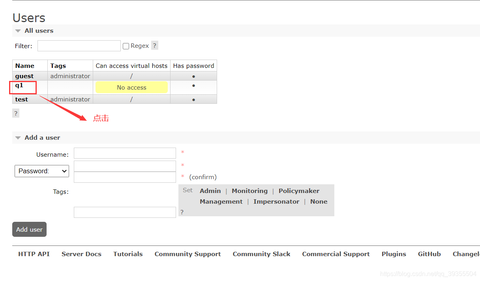This screenshot has width=480, height=281.
Task: Click the administrator tag in guest row
Action: [70, 76]
